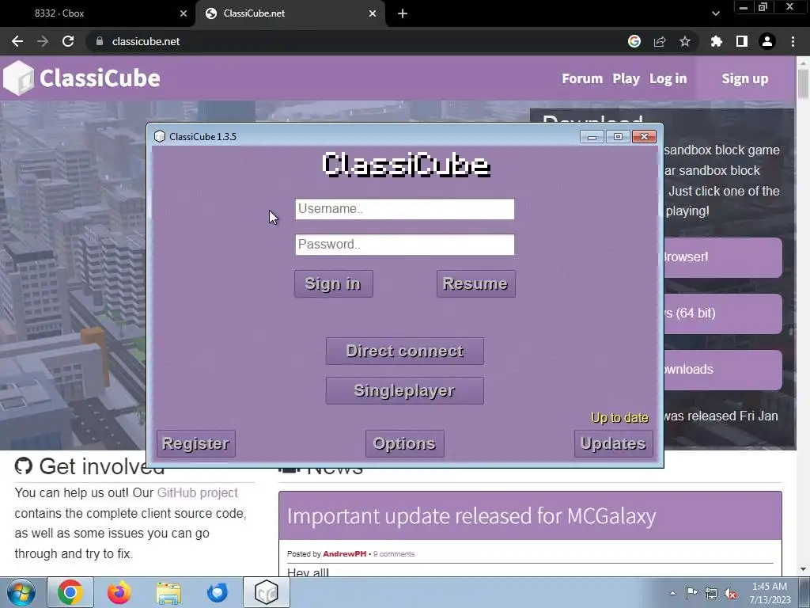Click the 'Up to date' status text
Viewport: 810px width, 608px height.
[619, 418]
